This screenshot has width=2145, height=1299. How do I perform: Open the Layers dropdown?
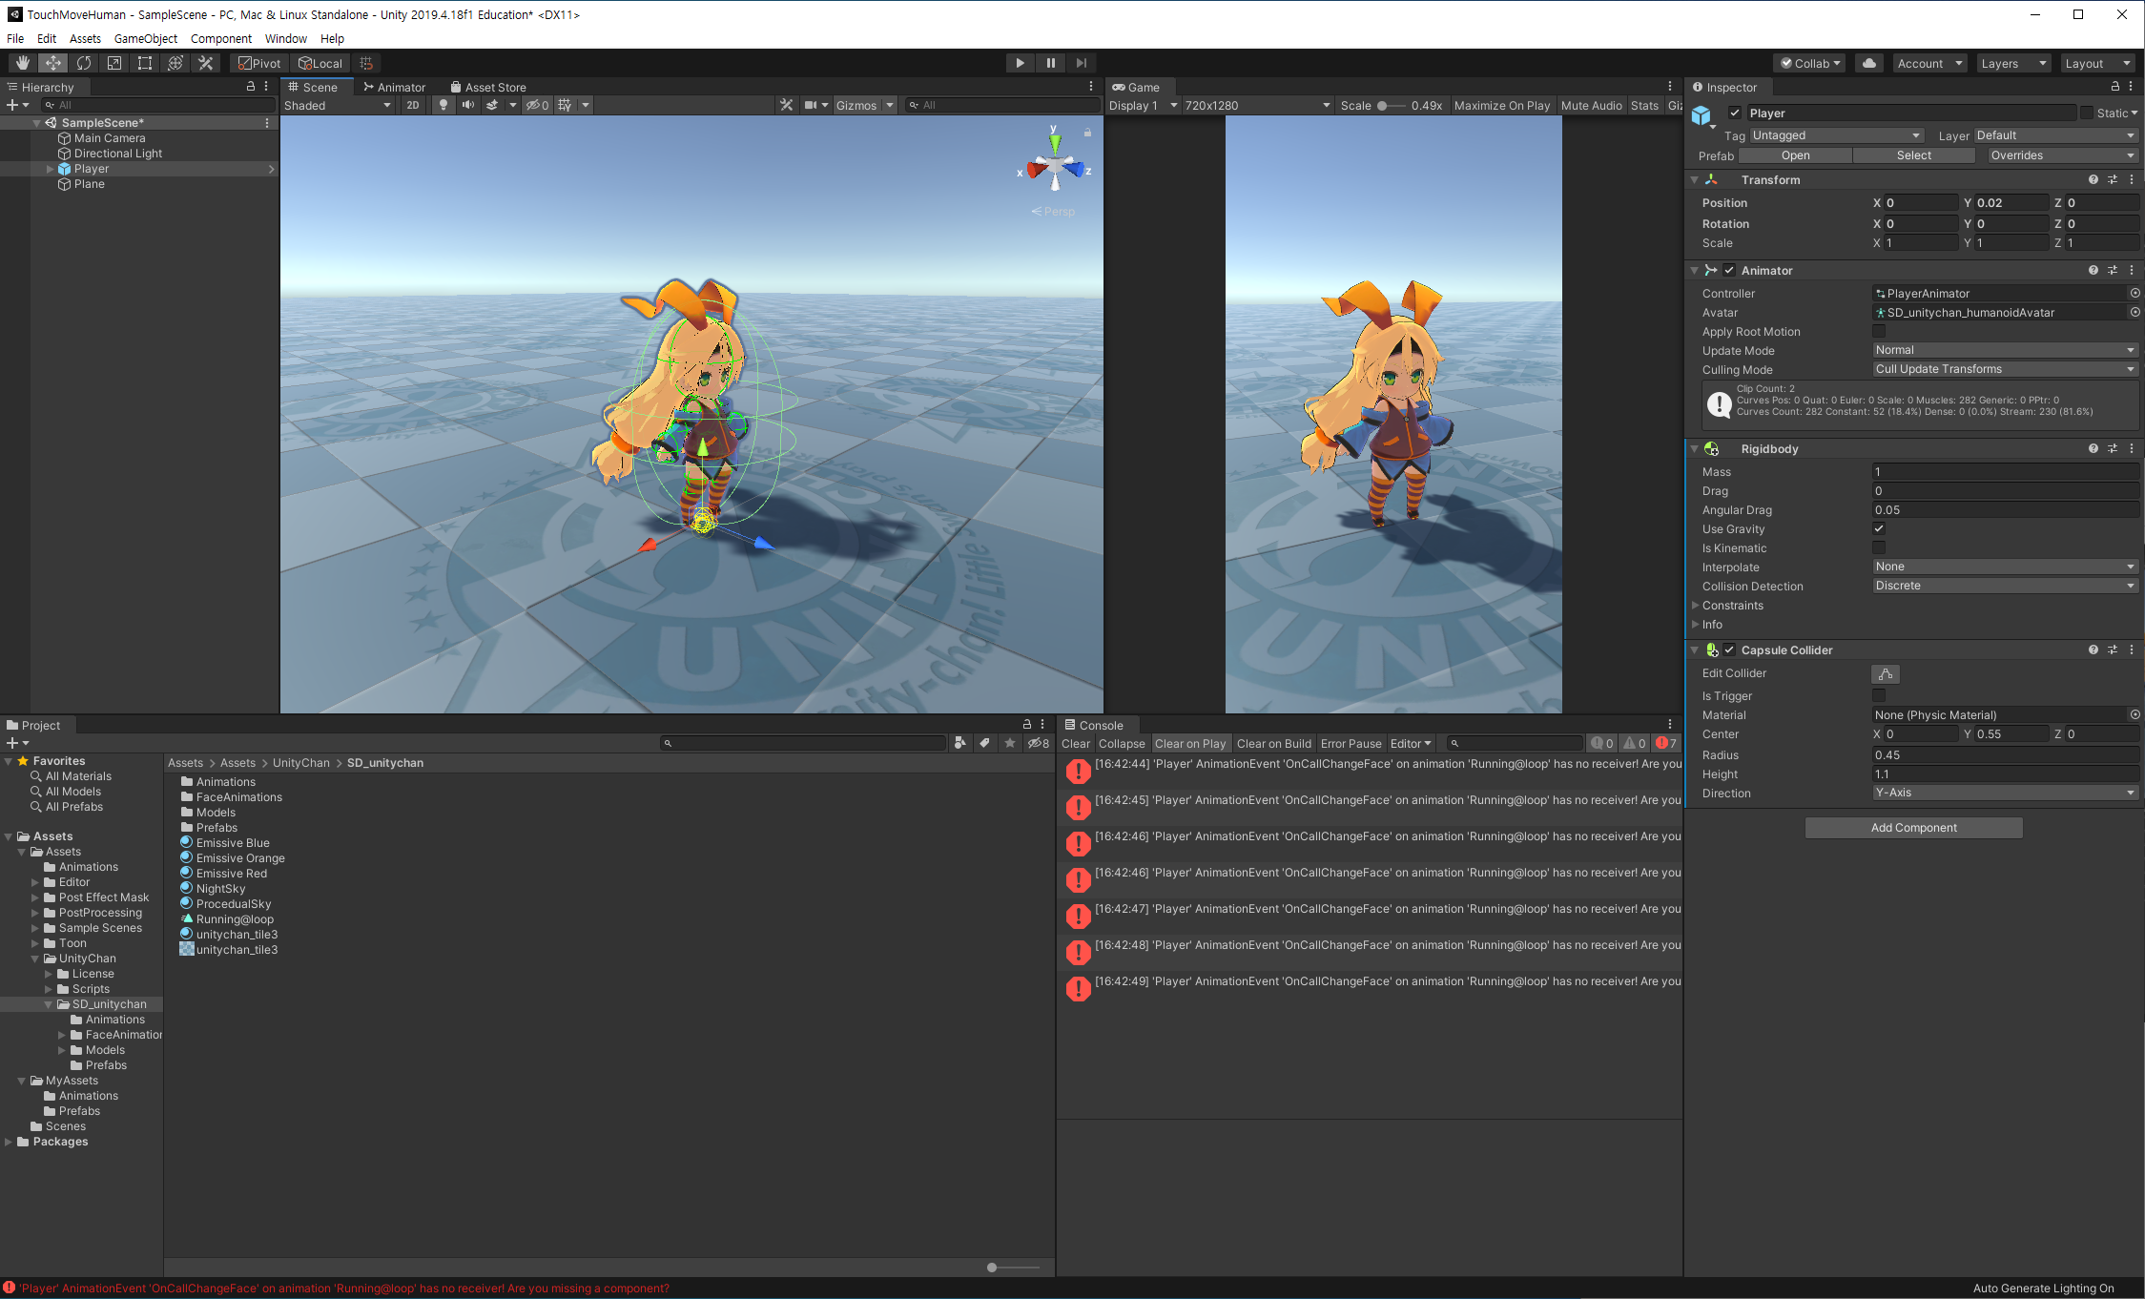pos(2012,63)
